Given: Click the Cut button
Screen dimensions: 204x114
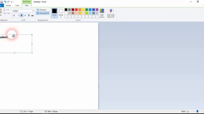Looking at the screenshot, I should coord(6,10).
